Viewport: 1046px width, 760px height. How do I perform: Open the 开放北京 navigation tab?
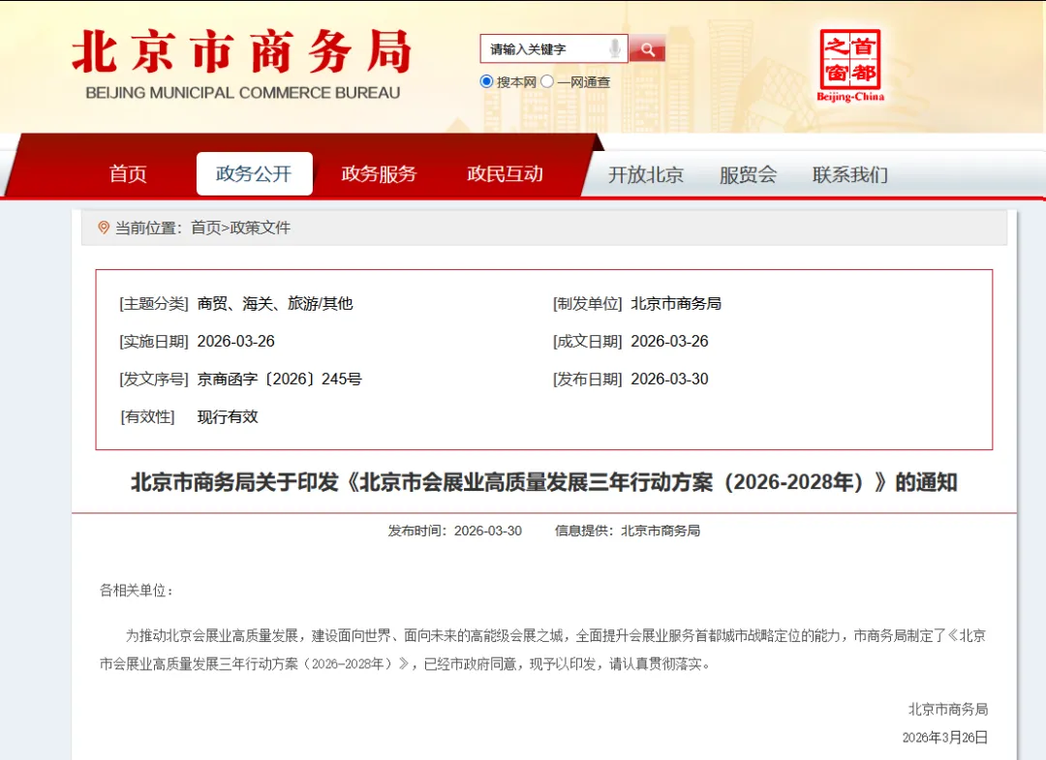pyautogui.click(x=646, y=174)
